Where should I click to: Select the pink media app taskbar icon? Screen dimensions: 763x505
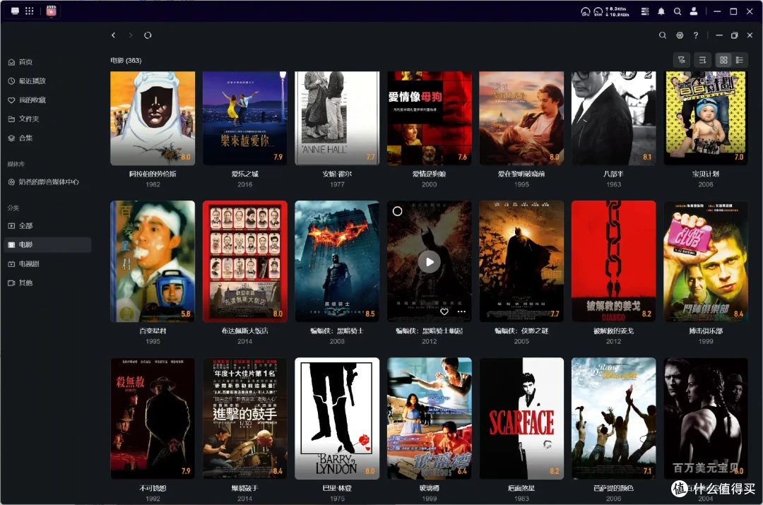[x=51, y=11]
